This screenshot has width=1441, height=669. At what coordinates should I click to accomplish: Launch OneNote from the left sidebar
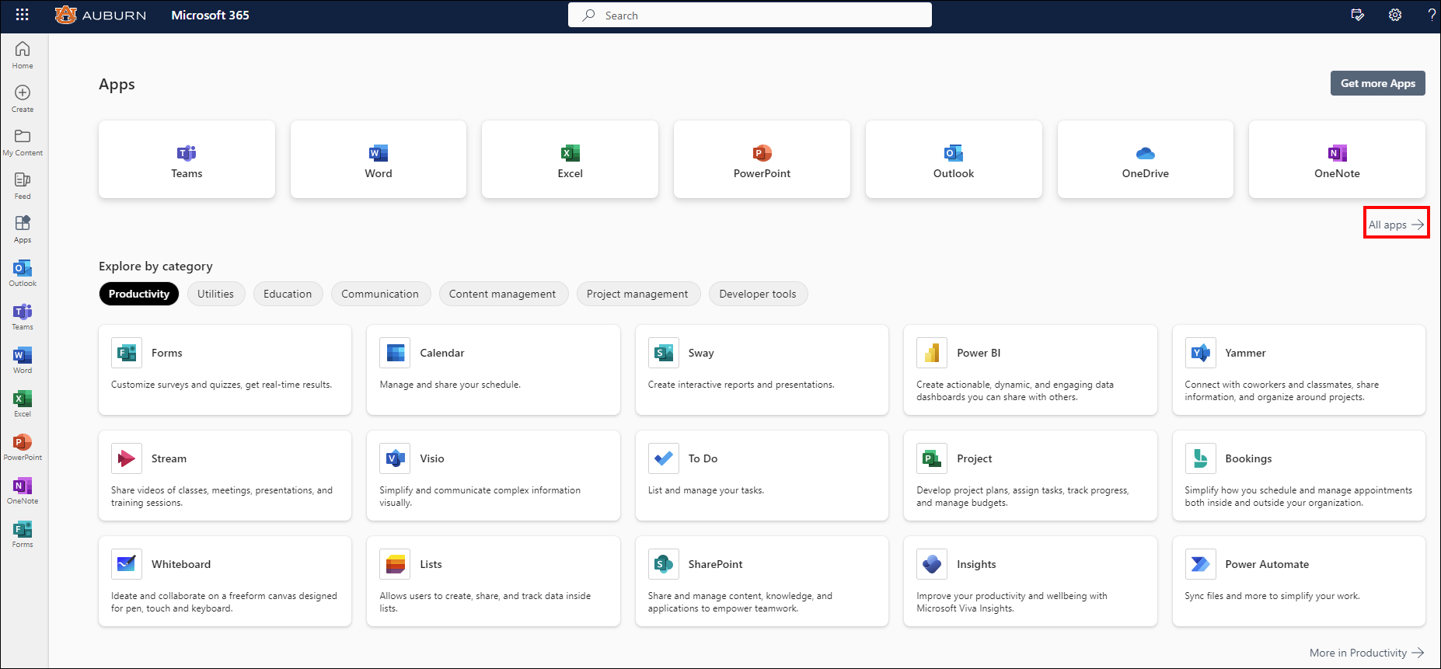23,490
